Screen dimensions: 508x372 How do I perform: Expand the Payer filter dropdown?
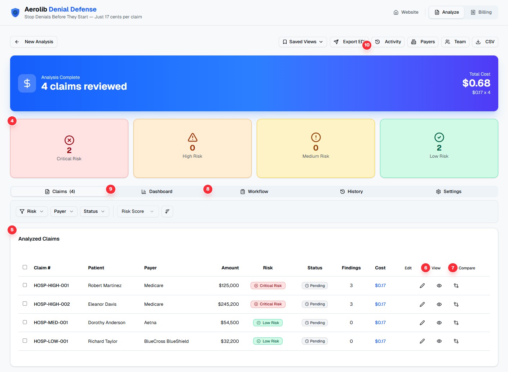coord(63,211)
